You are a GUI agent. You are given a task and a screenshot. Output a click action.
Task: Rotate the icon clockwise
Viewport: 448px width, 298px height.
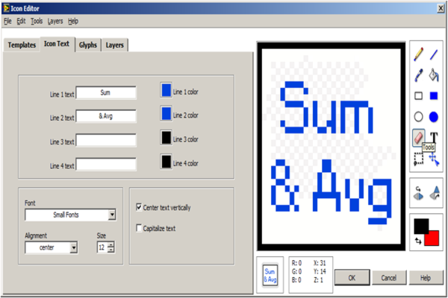tap(435, 193)
